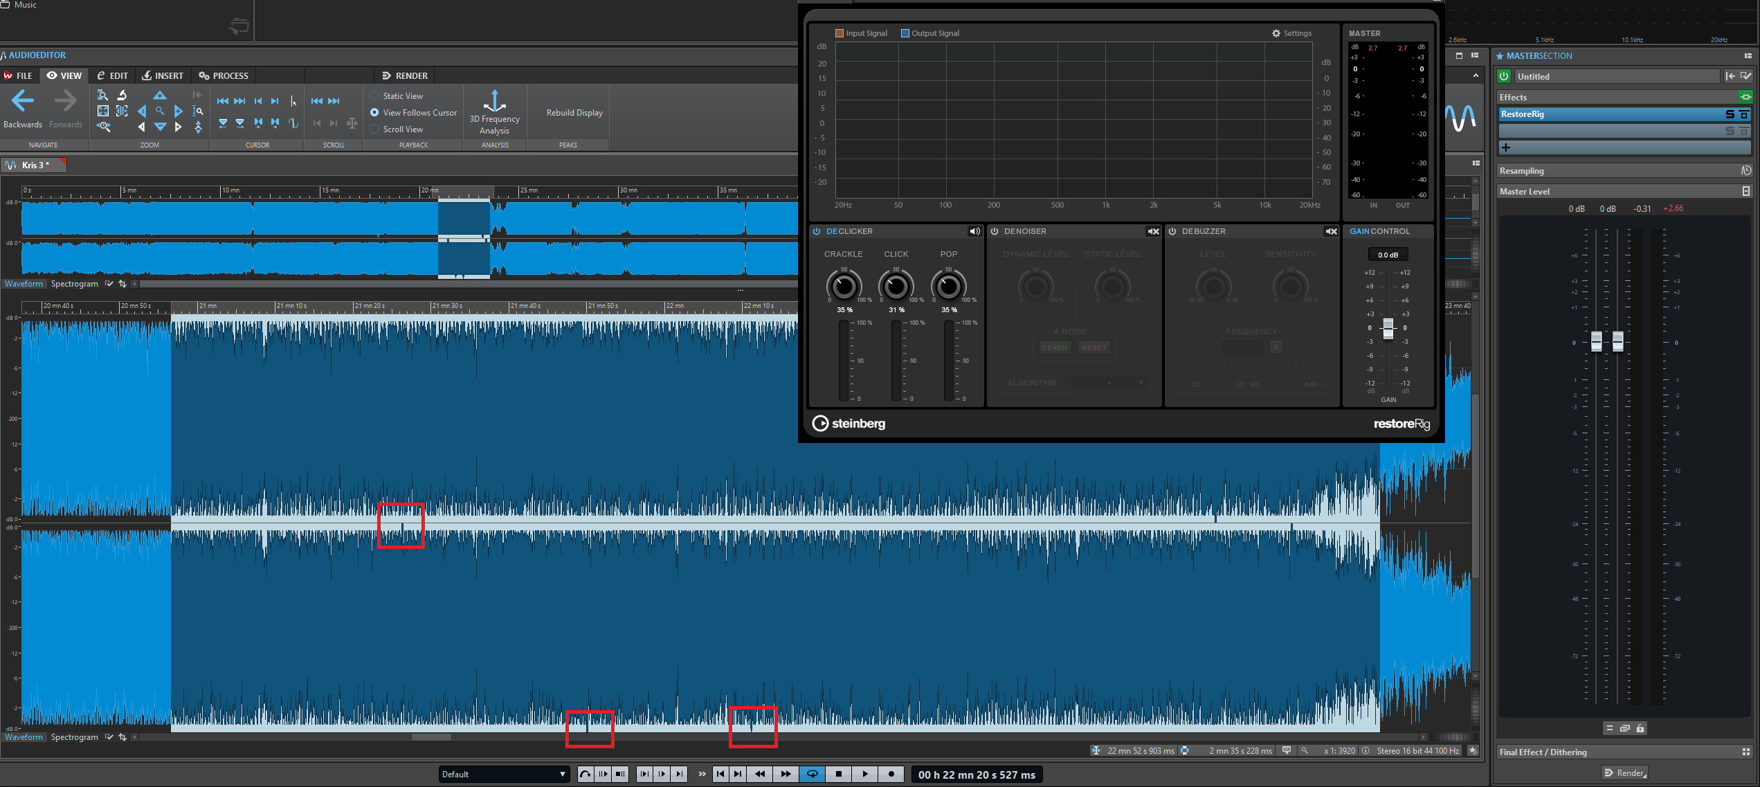Zoom in vertically with the up triangle
1760x787 pixels.
(160, 95)
